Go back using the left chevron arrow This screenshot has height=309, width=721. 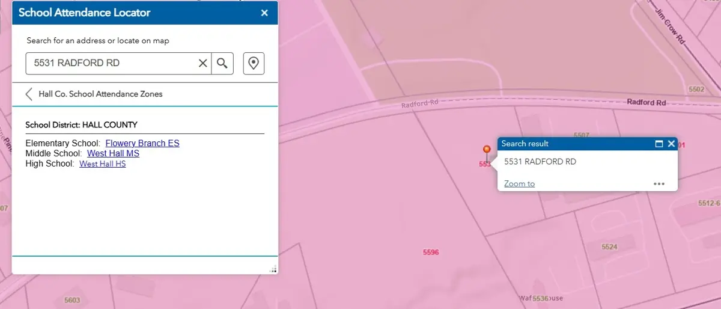pyautogui.click(x=29, y=94)
